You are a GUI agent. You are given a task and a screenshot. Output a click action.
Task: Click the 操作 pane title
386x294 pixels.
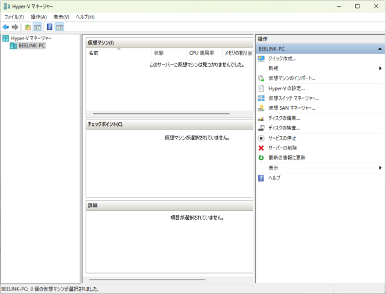coord(262,39)
